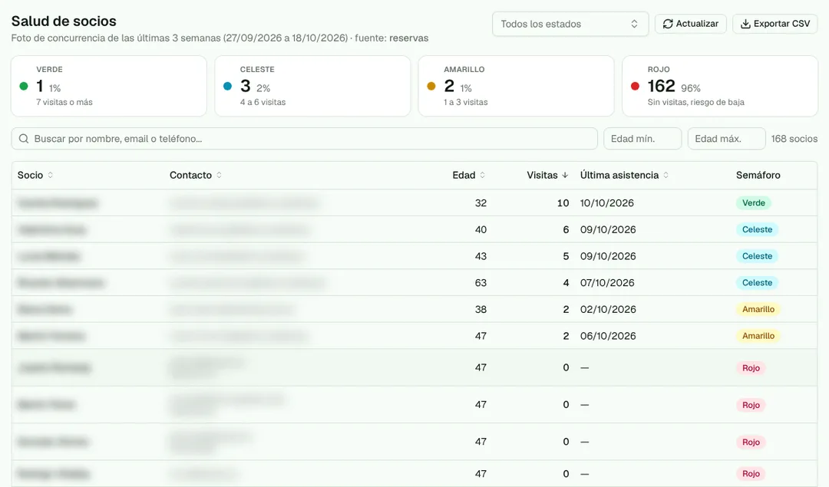Click the refresh icon in Actualizar
Image resolution: width=829 pixels, height=487 pixels.
(x=668, y=24)
